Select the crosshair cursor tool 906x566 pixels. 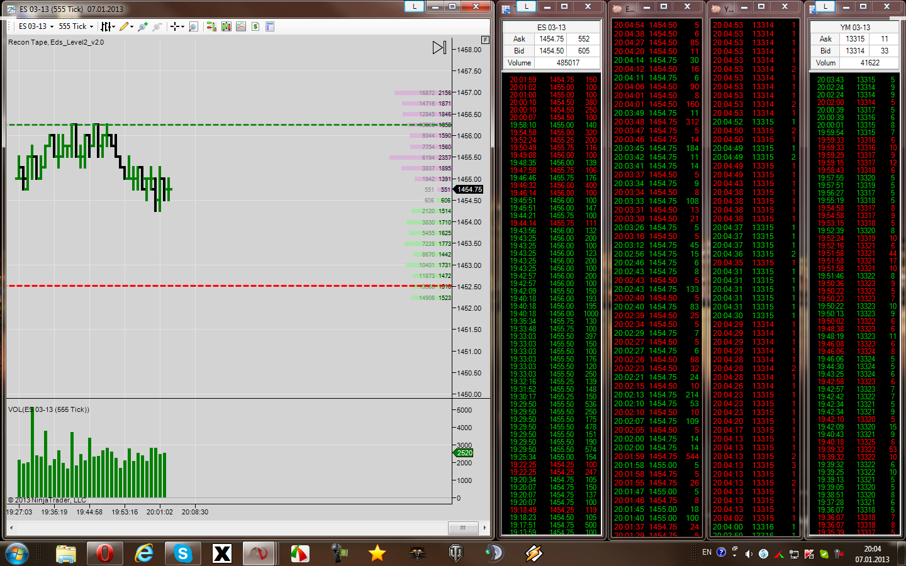point(175,26)
